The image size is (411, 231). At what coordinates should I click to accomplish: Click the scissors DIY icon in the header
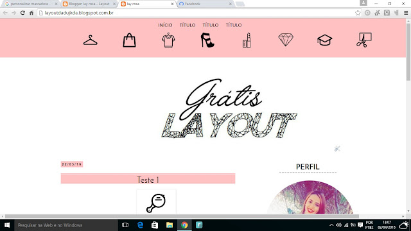(x=364, y=40)
